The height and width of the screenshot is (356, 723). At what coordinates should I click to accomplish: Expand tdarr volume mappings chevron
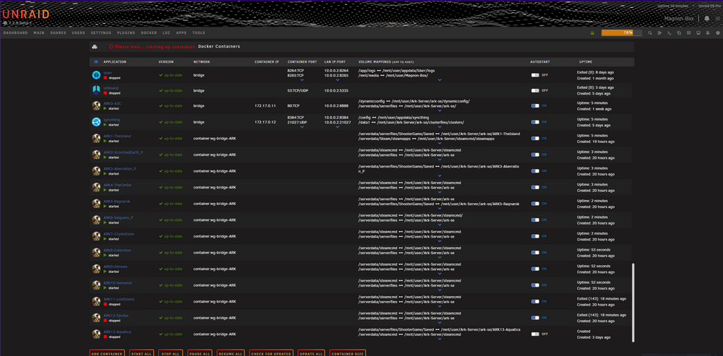[x=440, y=80]
